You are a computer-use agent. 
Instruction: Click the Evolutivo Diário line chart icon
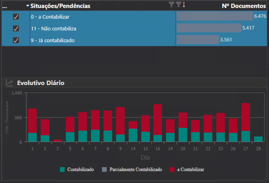click(10, 83)
